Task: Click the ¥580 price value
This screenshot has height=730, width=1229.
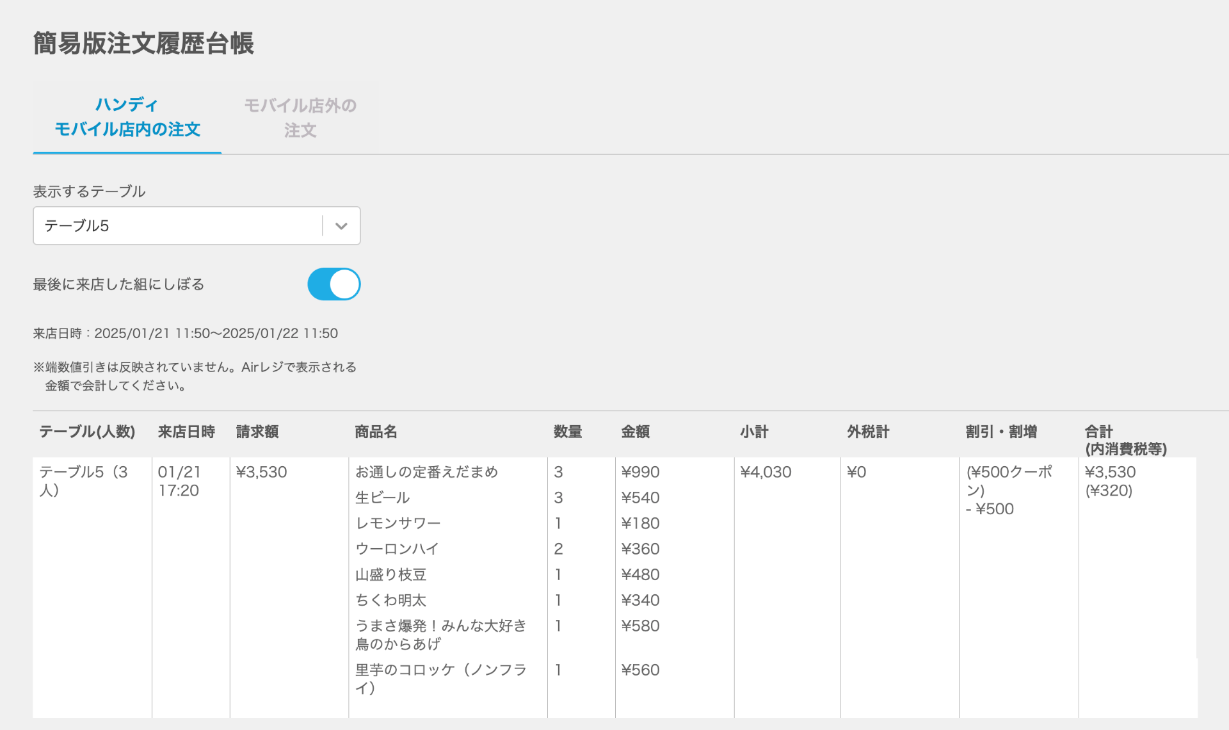Action: [640, 626]
